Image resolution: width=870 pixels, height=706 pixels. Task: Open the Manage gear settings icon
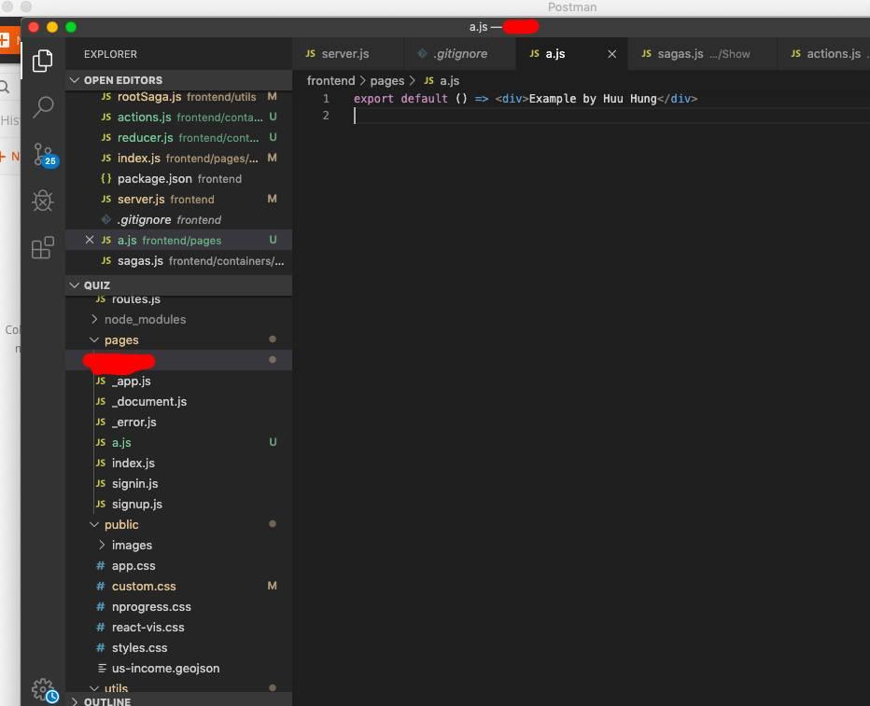point(45,690)
